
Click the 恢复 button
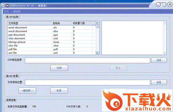[59, 91]
